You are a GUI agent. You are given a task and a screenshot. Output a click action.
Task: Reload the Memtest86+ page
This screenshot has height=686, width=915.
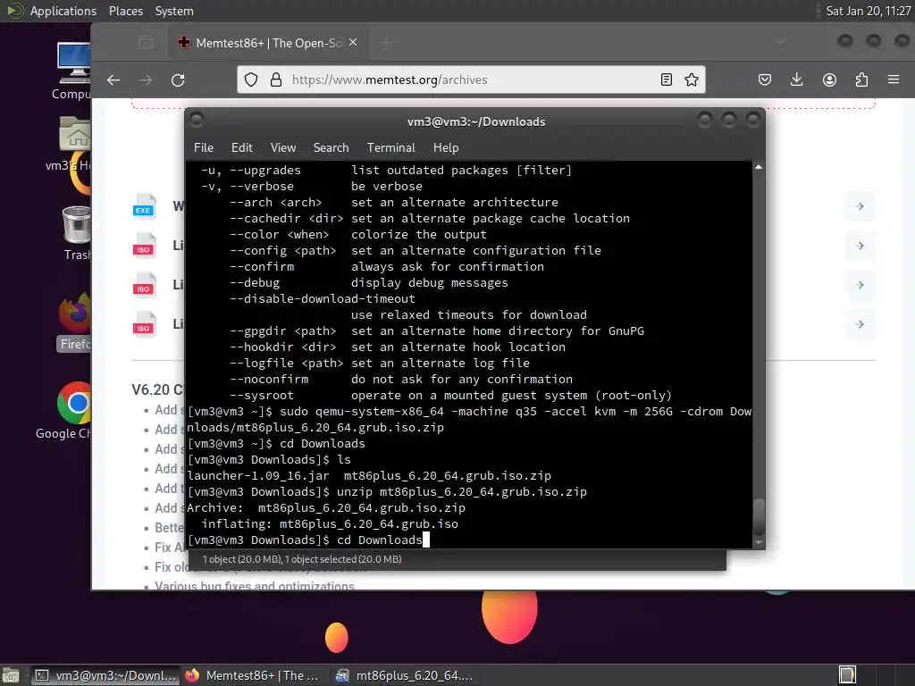coord(178,79)
